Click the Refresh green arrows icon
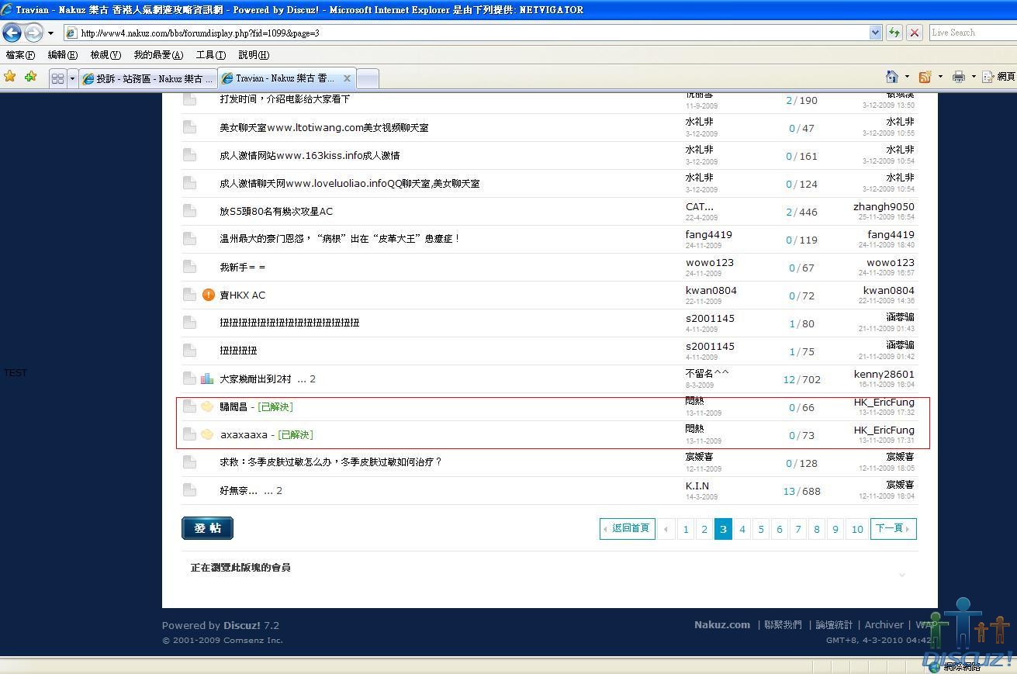The width and height of the screenshot is (1017, 674). click(x=894, y=33)
